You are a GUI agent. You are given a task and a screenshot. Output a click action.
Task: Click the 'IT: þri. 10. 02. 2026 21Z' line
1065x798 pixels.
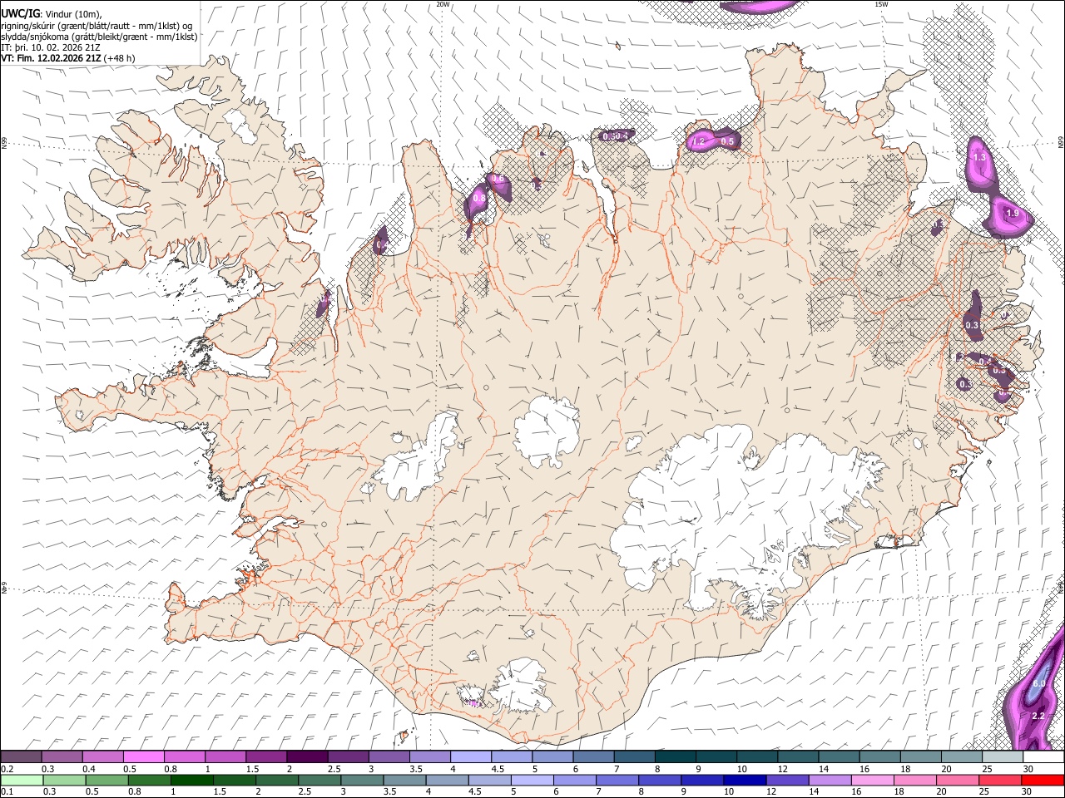pyautogui.click(x=52, y=47)
